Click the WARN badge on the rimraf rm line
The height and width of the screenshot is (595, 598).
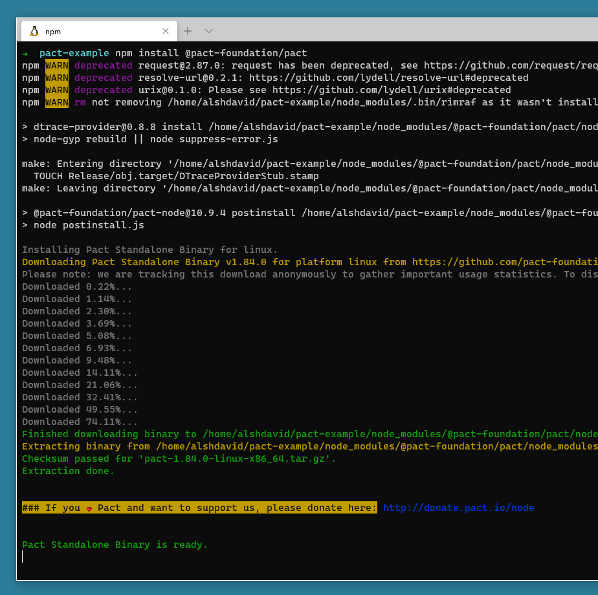tap(57, 103)
